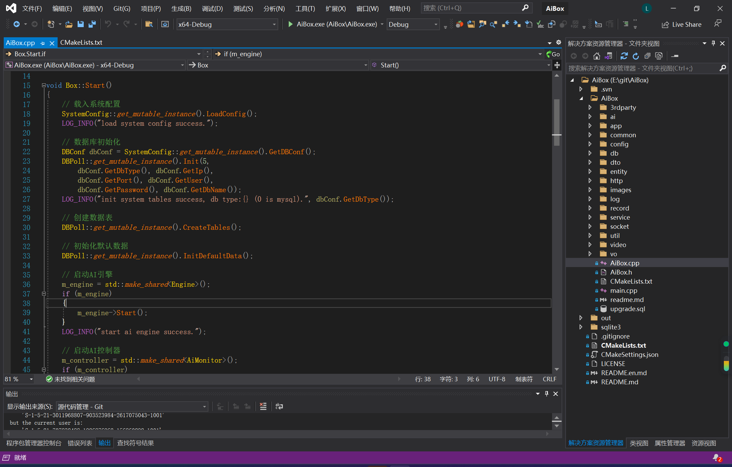Click the 未找到相关问题 status indicator
732x467 pixels.
point(70,379)
